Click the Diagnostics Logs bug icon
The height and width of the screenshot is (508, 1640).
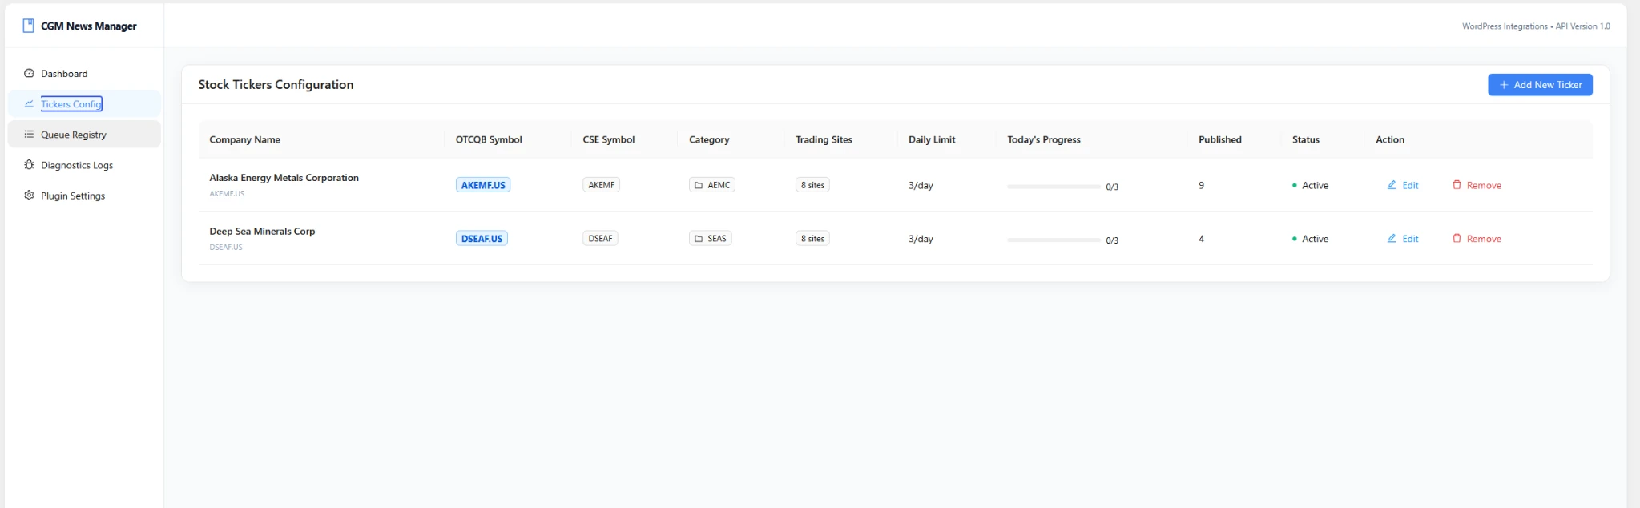pos(29,164)
